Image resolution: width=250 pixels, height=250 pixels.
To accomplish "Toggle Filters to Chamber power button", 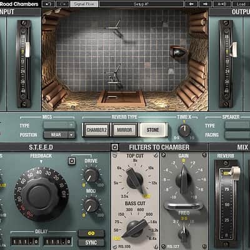I will pos(115,147).
